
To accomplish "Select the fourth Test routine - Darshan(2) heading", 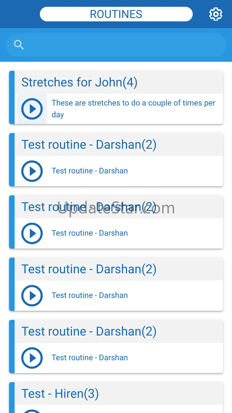I will tap(89, 331).
